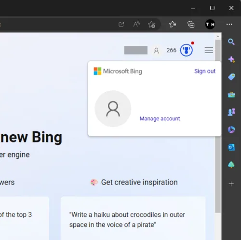The height and width of the screenshot is (240, 241).
Task: Open the Edge Settings and more menu
Action: pyautogui.click(x=229, y=24)
